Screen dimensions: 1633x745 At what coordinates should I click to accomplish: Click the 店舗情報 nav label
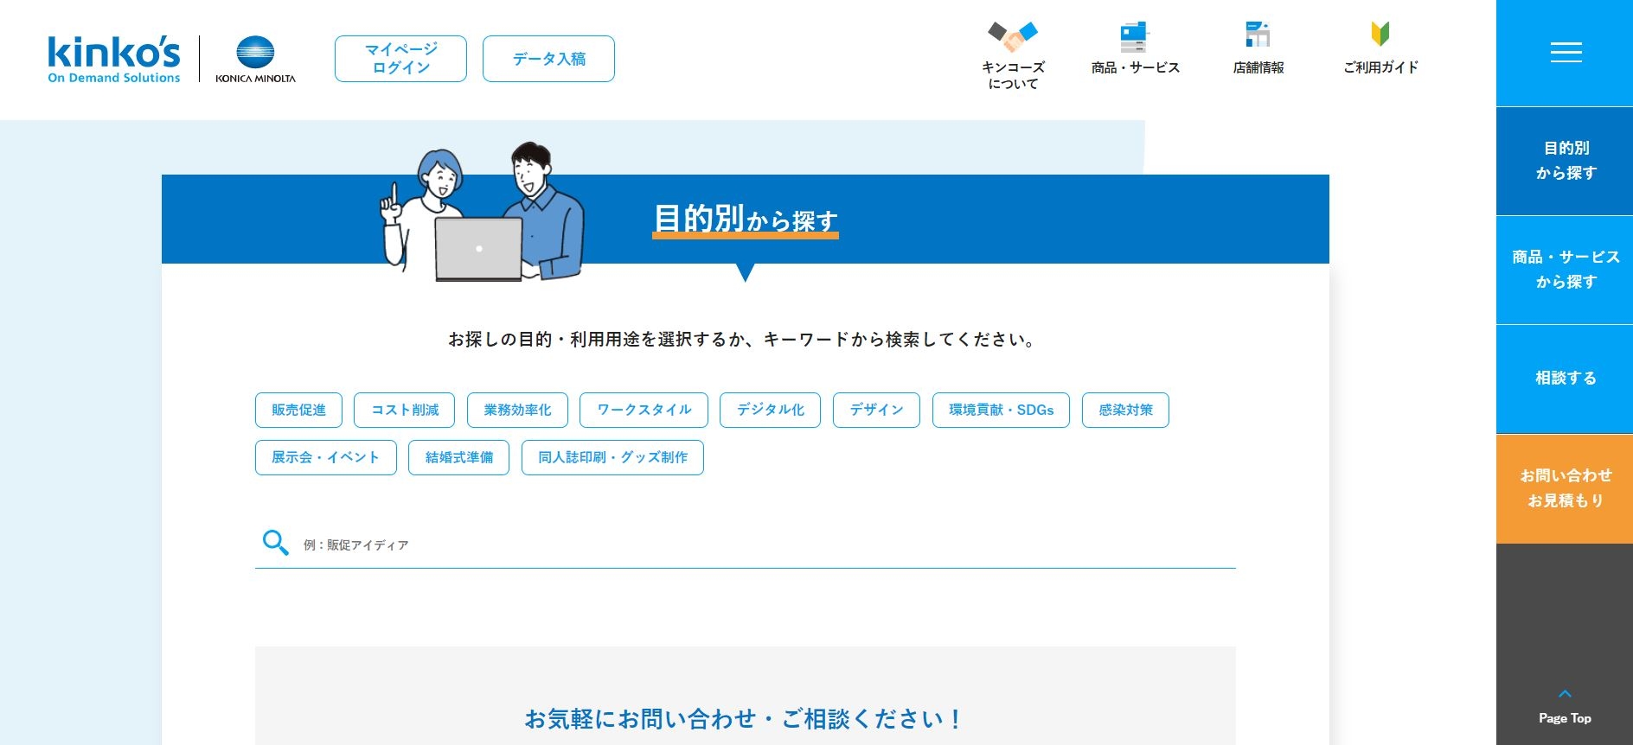tap(1258, 67)
